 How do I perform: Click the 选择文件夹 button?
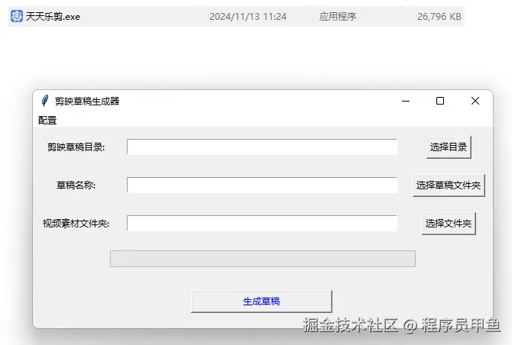[449, 224]
